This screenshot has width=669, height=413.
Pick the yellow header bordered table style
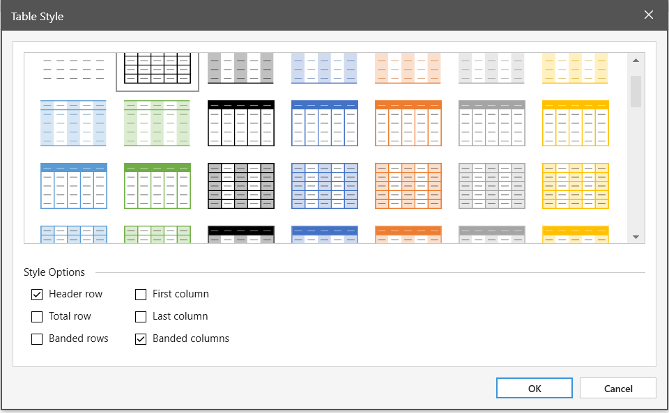click(576, 123)
